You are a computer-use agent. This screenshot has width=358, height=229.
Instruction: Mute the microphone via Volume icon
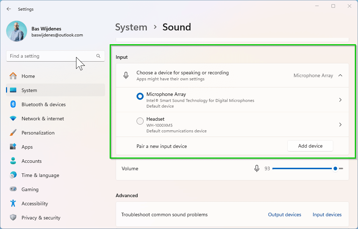257,169
